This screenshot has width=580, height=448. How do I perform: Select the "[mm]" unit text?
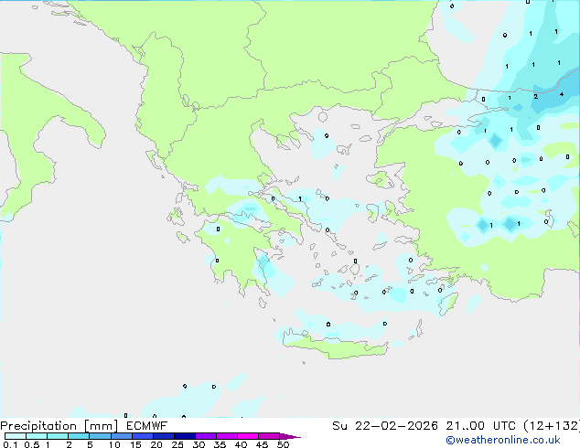102,426
